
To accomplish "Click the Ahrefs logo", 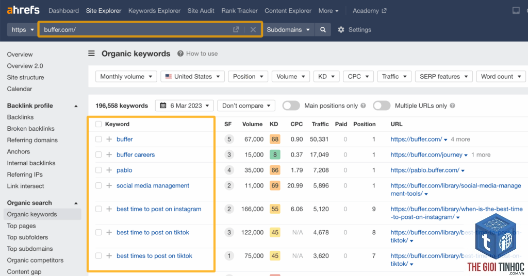I will coord(23,10).
